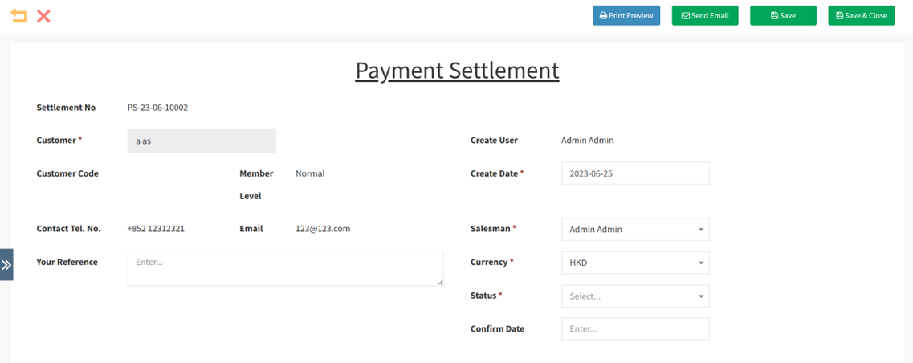The image size is (913, 363).
Task: Save the payment settlement
Action: point(783,15)
